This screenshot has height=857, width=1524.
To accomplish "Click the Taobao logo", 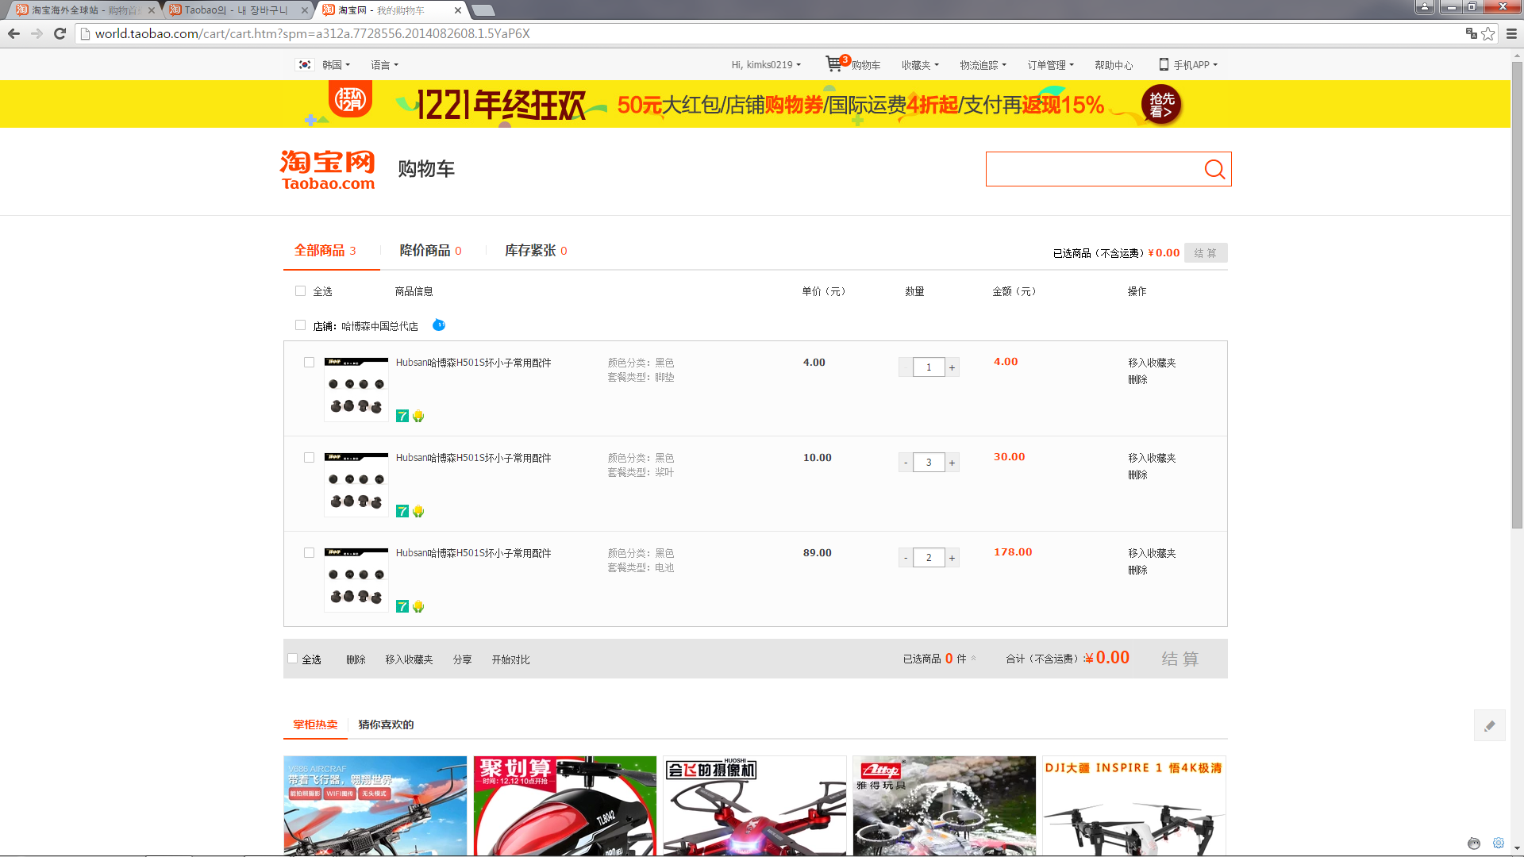I will 327,170.
